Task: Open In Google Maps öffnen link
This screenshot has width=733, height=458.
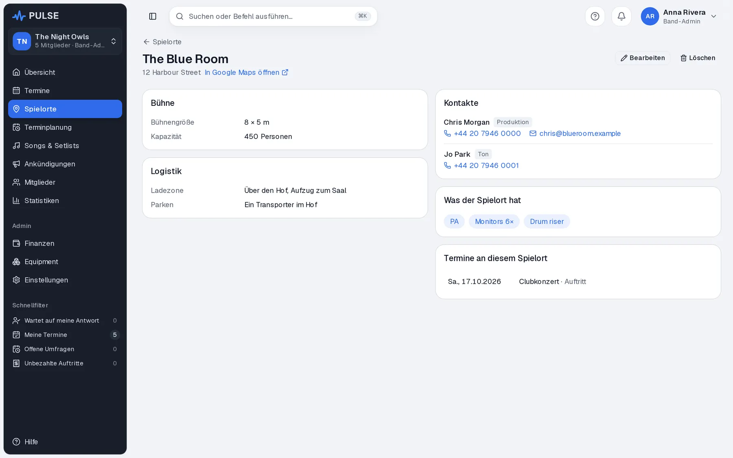Action: [x=246, y=72]
